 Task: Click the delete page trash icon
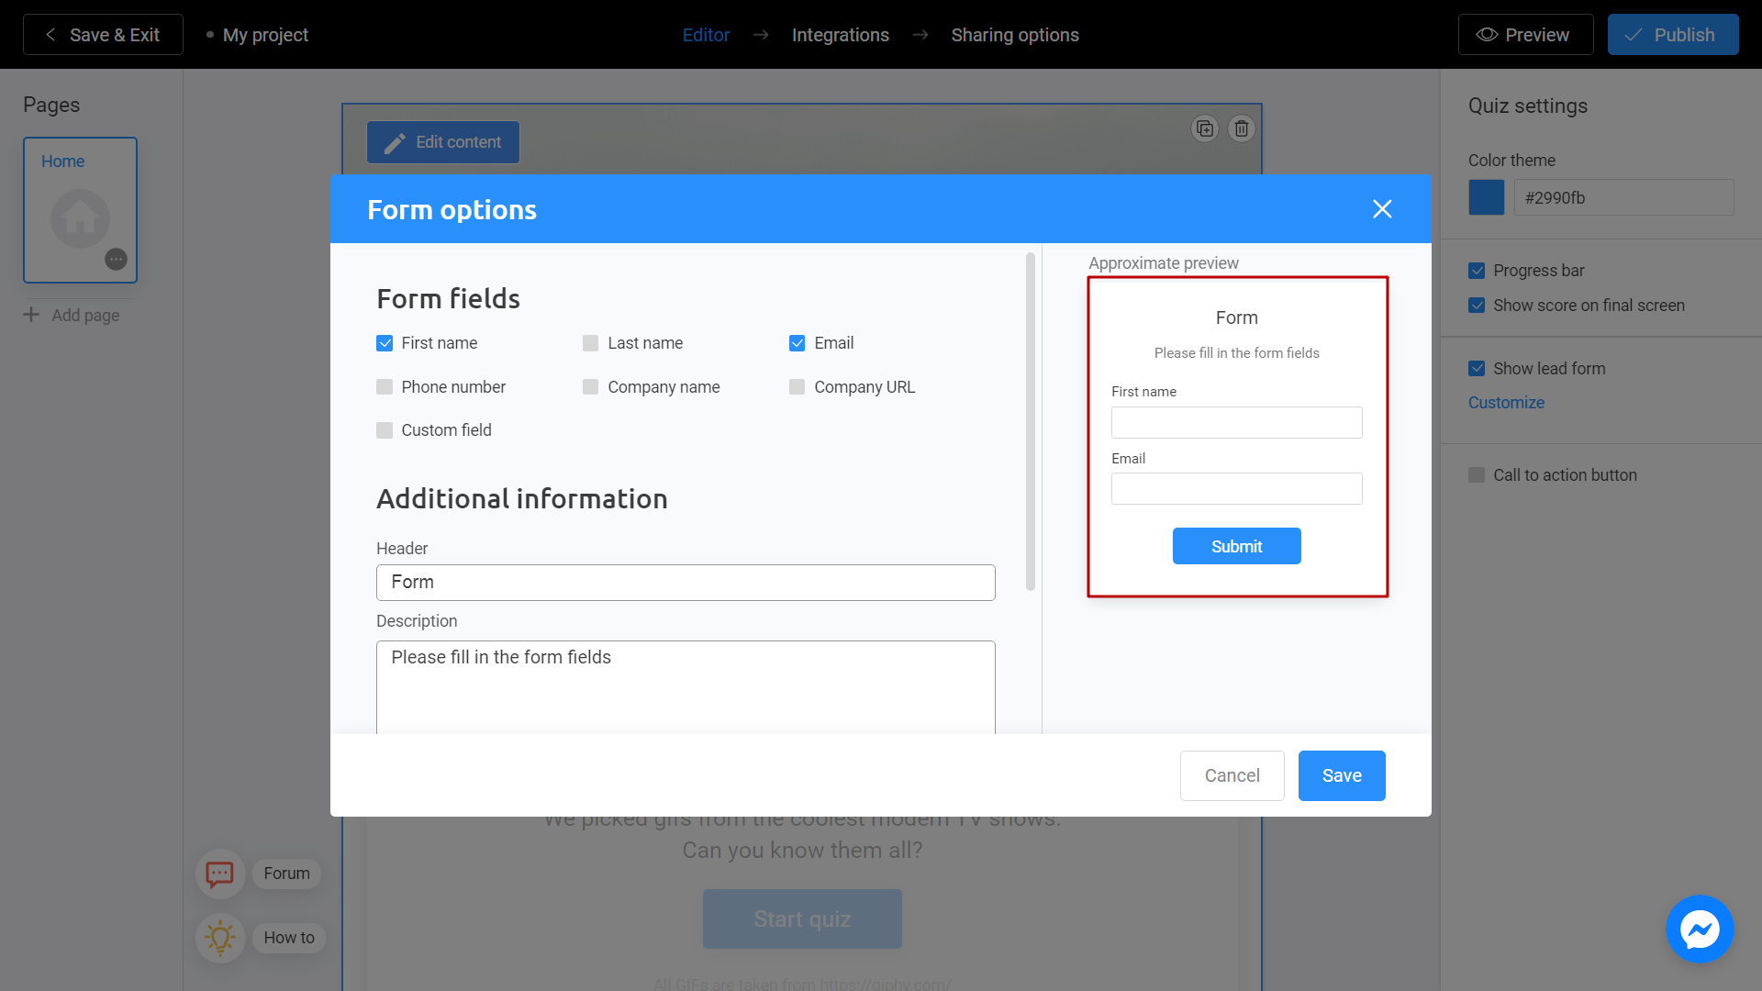(x=1241, y=128)
